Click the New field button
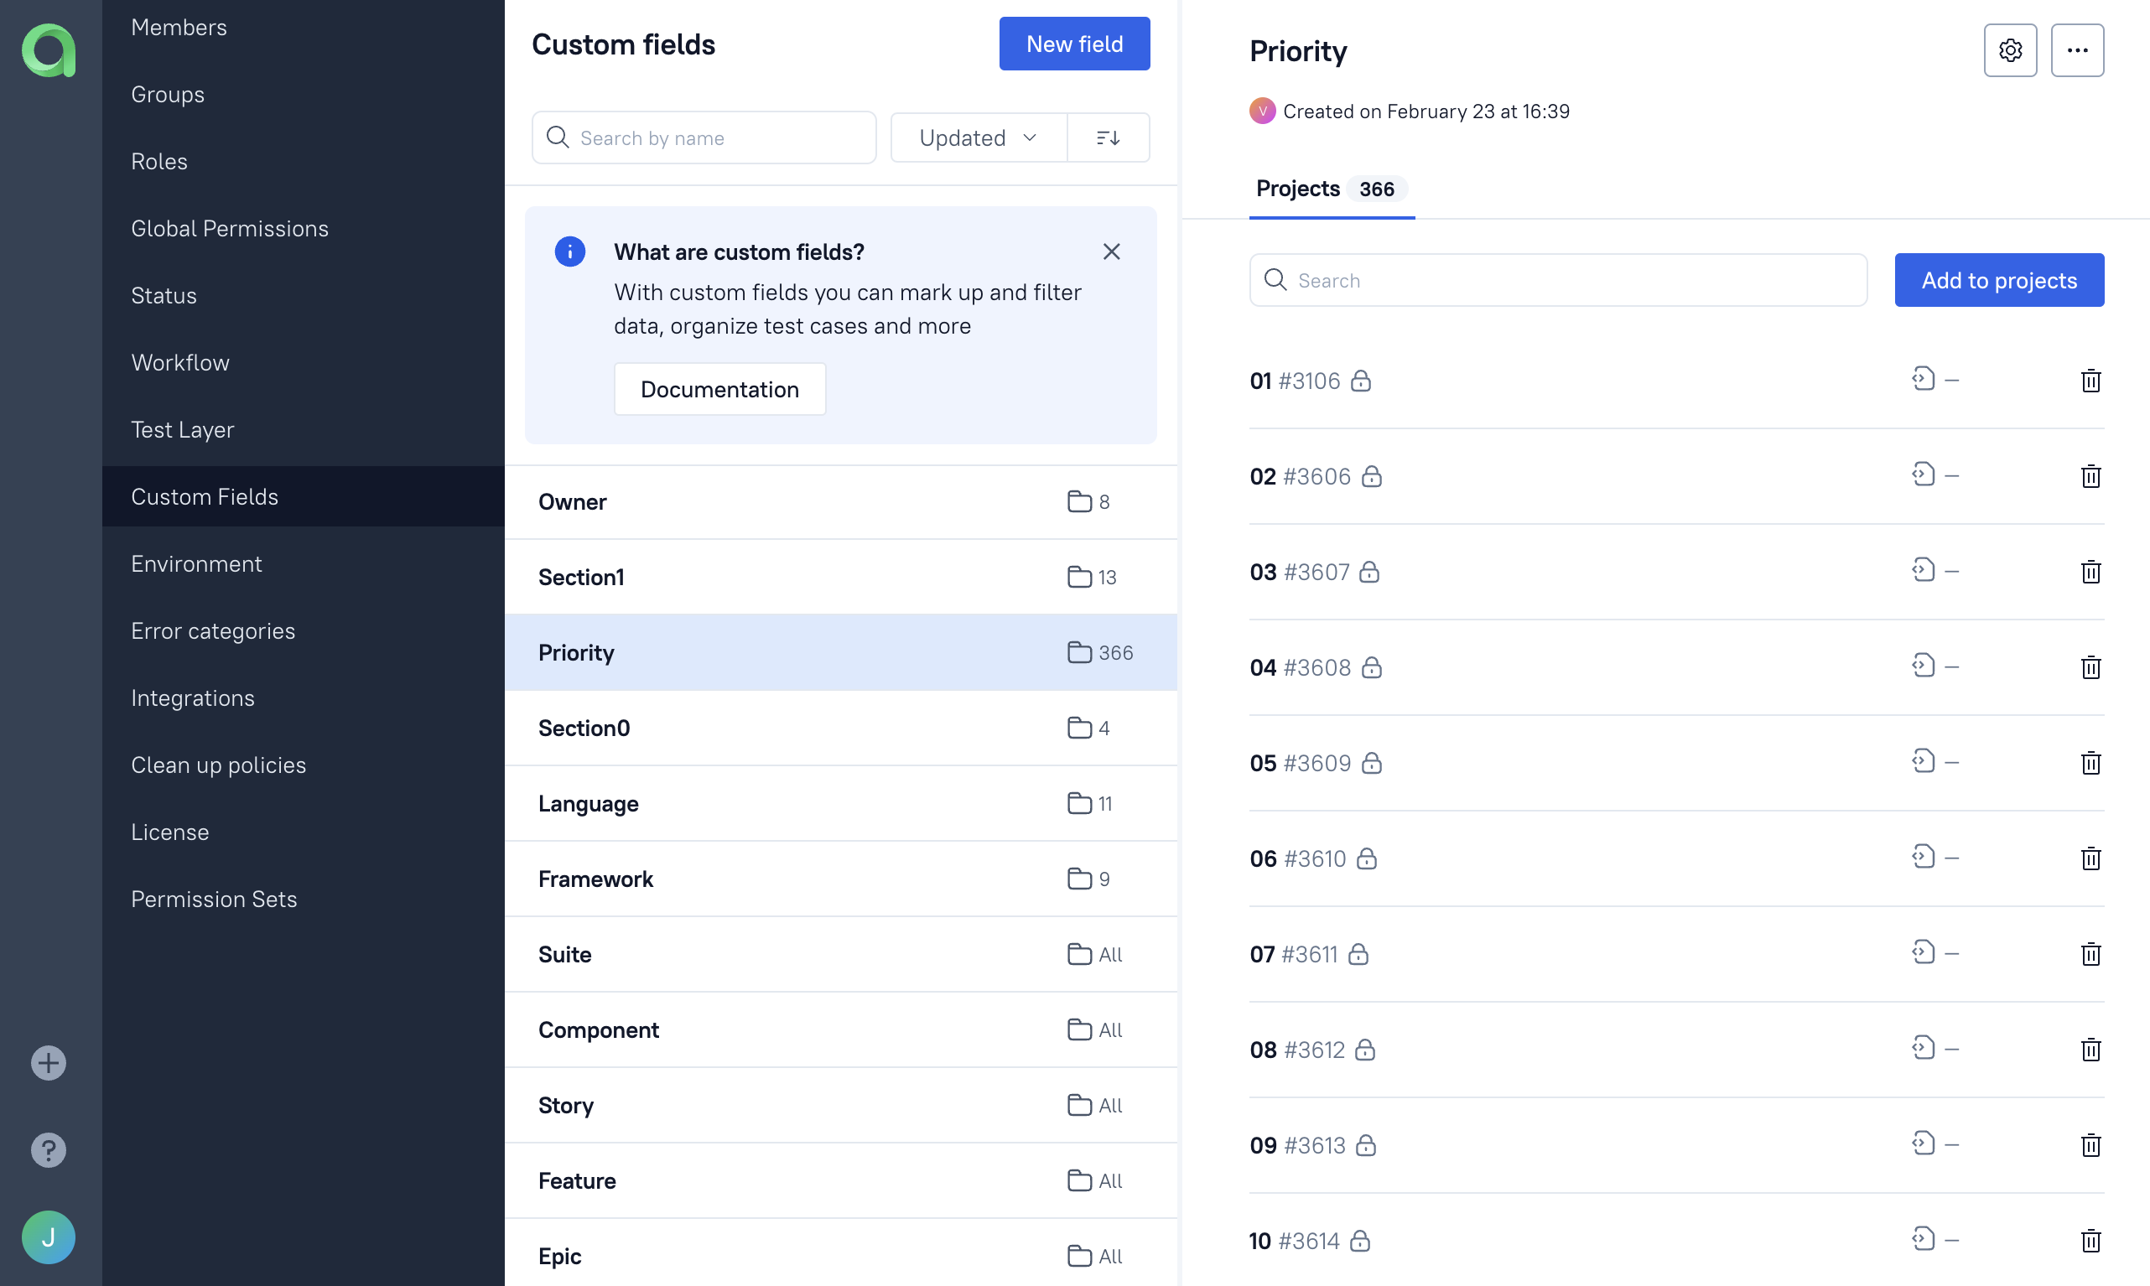 click(x=1073, y=44)
